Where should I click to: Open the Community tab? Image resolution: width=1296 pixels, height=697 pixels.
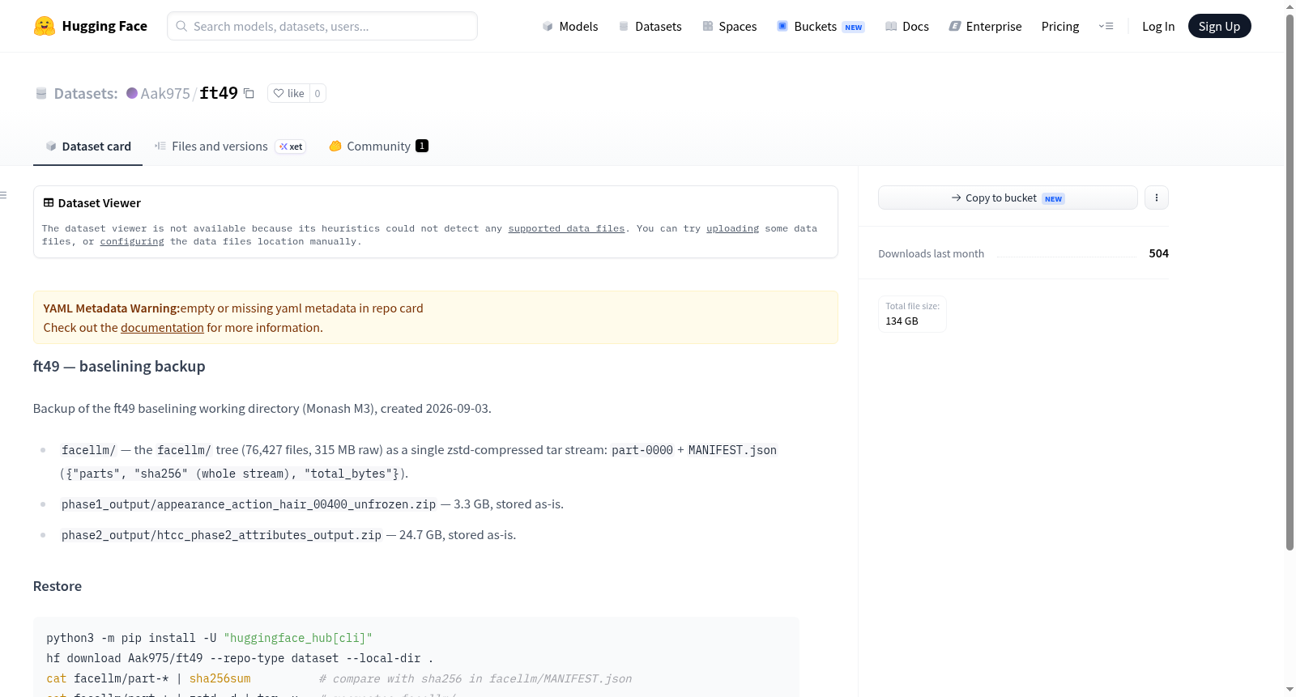click(378, 147)
